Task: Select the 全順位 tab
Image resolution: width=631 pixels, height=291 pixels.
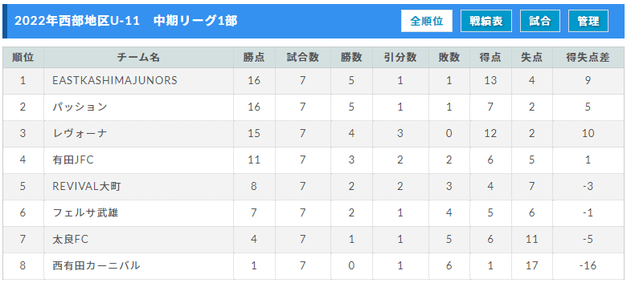Action: pos(427,21)
